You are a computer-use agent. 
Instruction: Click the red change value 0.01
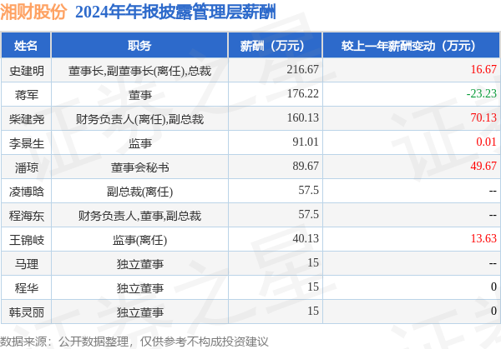tap(486, 142)
